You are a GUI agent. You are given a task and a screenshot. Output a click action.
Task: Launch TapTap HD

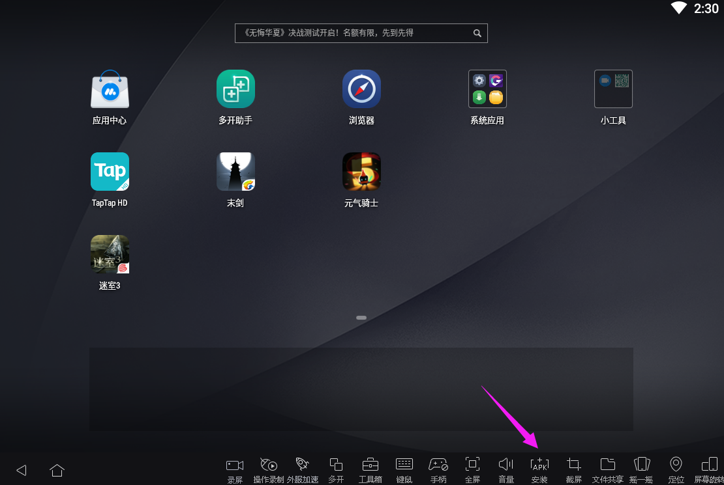click(110, 172)
